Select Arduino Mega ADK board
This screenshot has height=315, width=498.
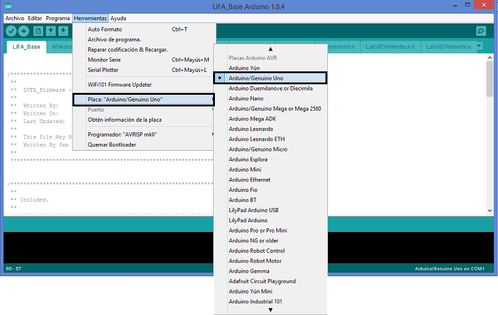(271, 119)
